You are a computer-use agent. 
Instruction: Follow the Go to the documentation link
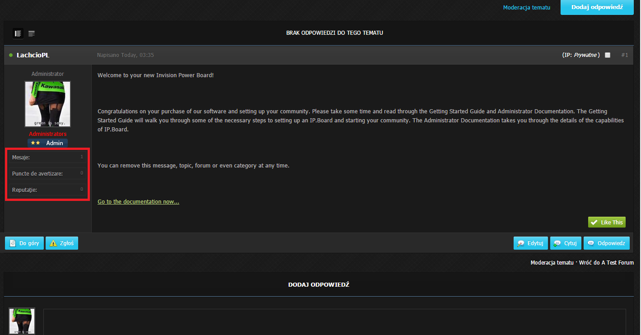pos(138,202)
